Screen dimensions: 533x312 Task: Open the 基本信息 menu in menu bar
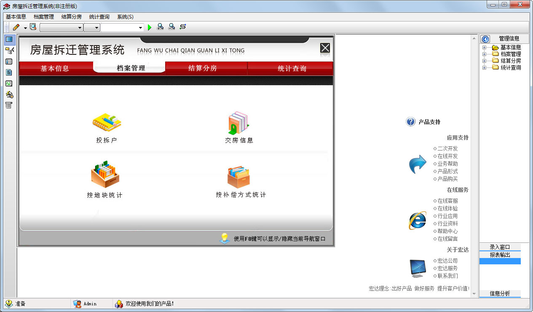[x=16, y=17]
